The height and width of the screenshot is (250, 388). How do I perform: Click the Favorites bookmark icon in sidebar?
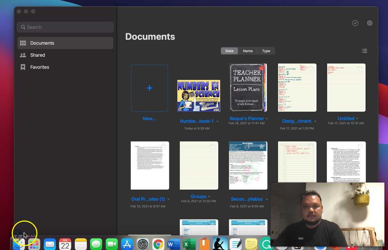tap(23, 67)
